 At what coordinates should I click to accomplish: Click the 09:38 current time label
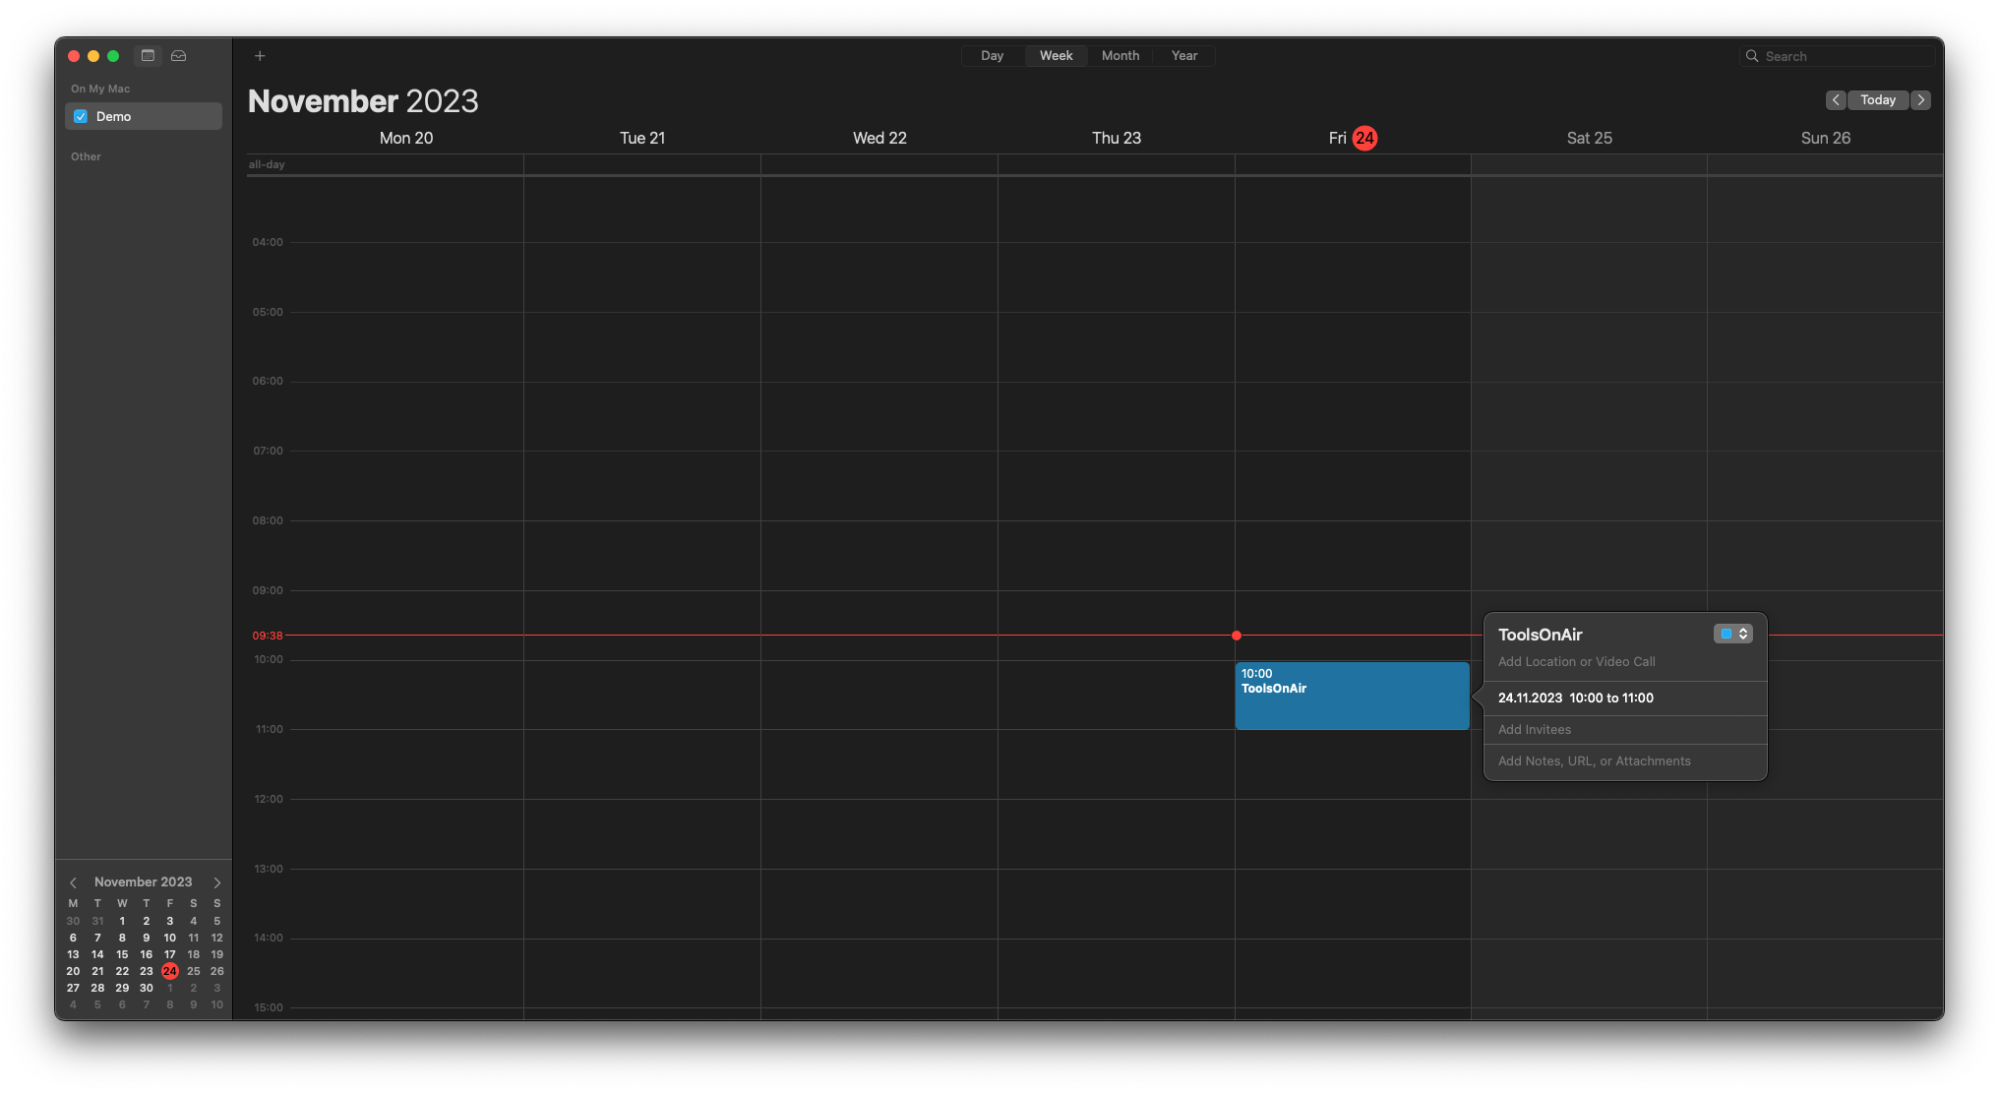[268, 636]
